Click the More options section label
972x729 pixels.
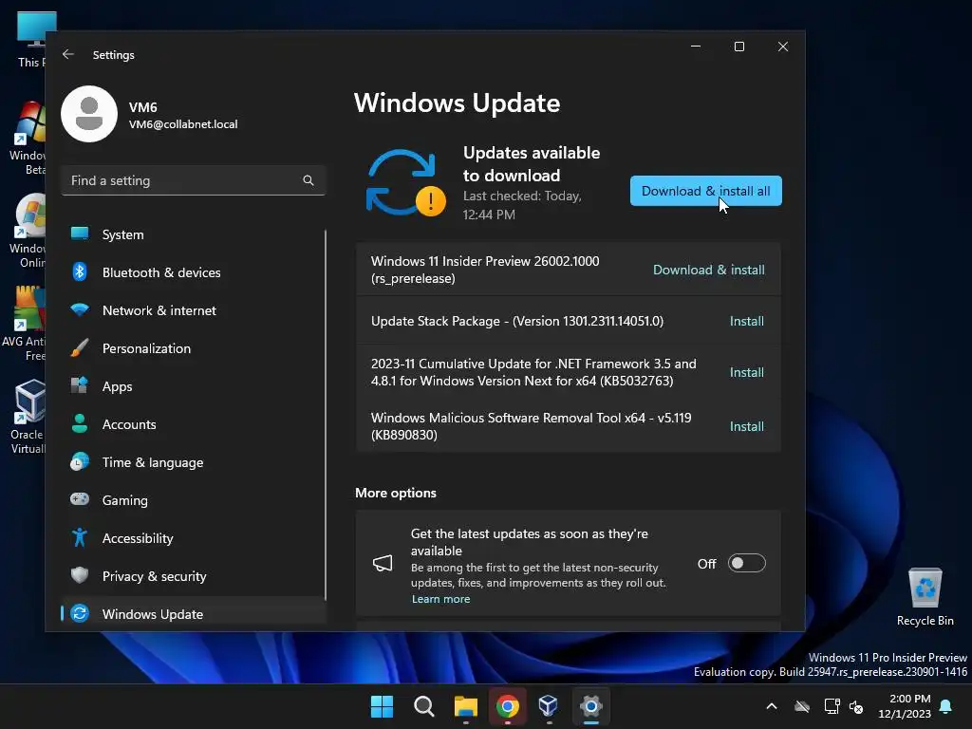[396, 493]
